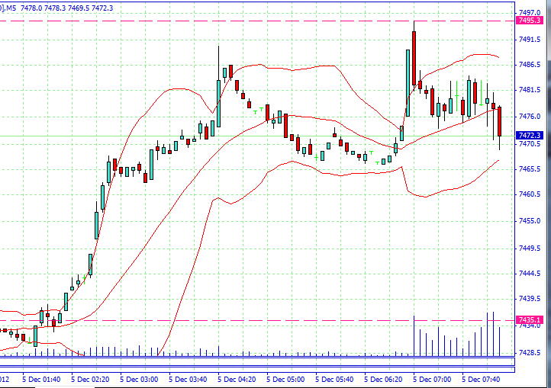Click the 7469.5 low value in chart header
The width and height of the screenshot is (551, 388).
click(79, 8)
